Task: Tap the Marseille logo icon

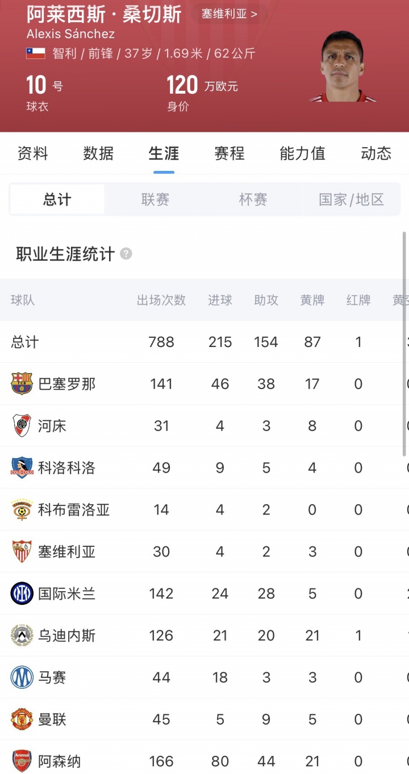Action: [x=22, y=678]
